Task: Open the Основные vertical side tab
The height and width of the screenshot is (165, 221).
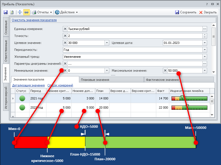Action: tap(6, 27)
